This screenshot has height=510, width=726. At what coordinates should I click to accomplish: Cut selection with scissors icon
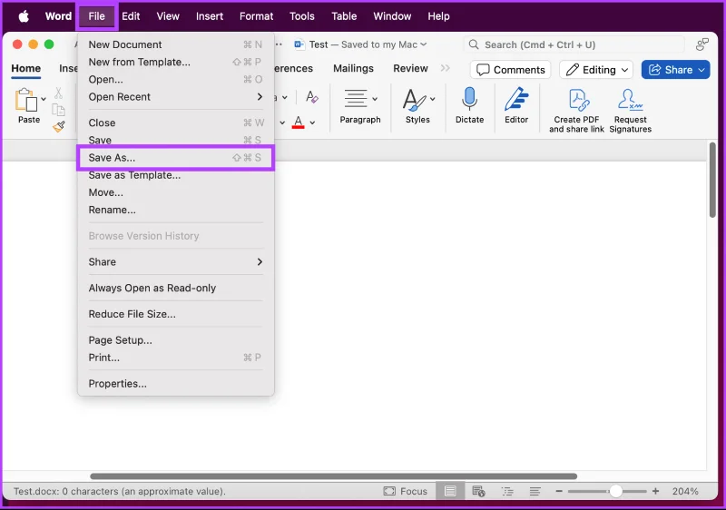point(58,93)
